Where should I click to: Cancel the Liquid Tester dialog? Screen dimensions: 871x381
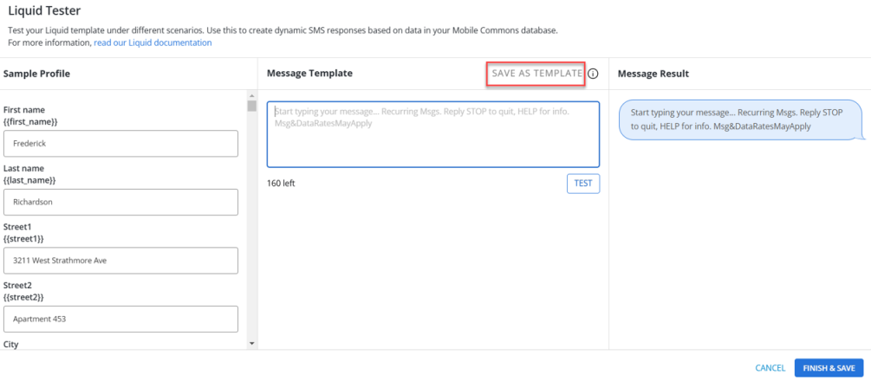(770, 368)
